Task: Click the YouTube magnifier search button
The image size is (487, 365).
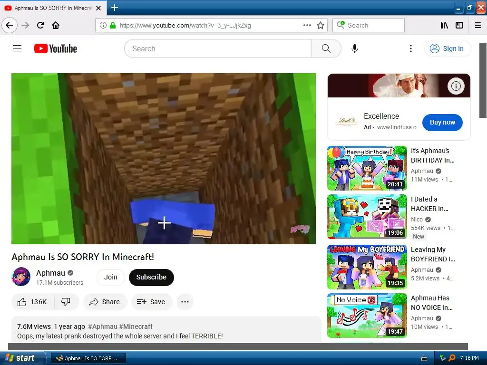Action: (326, 48)
